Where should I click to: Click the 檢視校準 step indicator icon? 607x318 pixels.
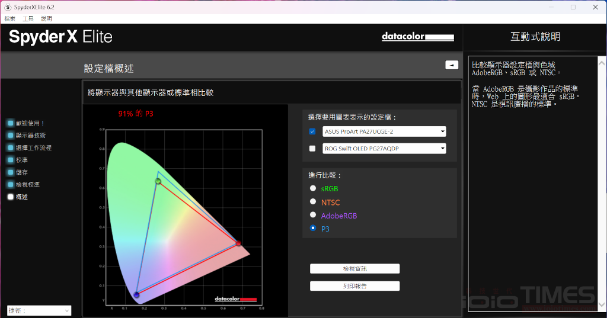pyautogui.click(x=11, y=185)
